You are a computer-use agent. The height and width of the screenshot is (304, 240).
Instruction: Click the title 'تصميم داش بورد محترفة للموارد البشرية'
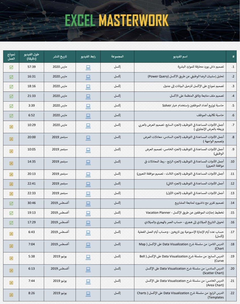tap(201, 67)
